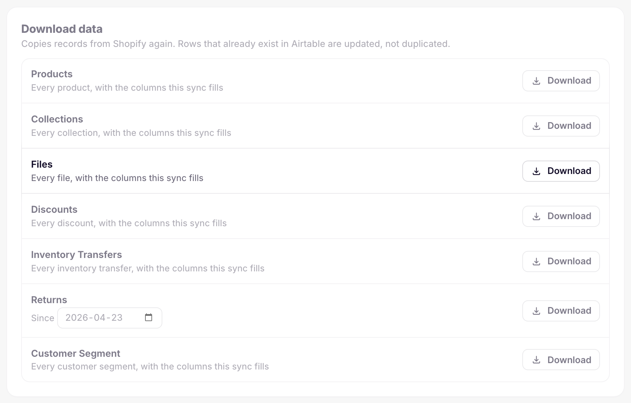631x403 pixels.
Task: Click the 'Download data' heading
Action: pyautogui.click(x=62, y=29)
